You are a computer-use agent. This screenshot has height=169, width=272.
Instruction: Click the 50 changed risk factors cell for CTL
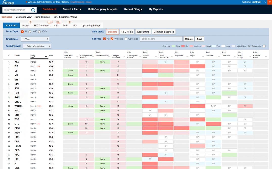click(86, 124)
